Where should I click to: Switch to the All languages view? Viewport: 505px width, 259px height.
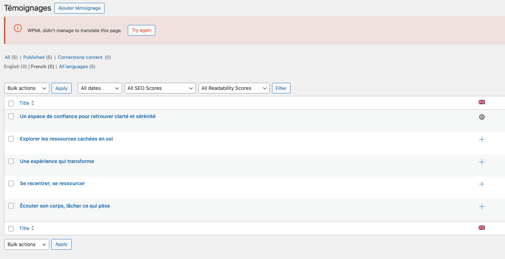[74, 66]
